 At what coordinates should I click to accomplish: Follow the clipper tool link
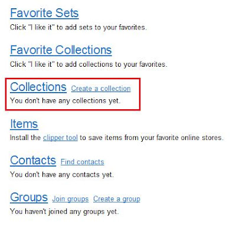tap(60, 138)
